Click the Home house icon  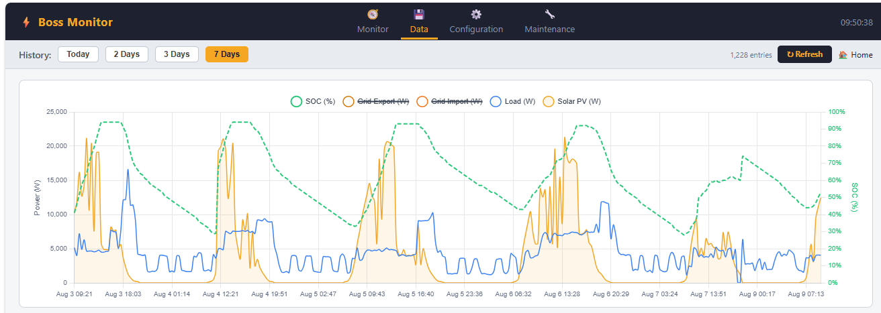(843, 55)
